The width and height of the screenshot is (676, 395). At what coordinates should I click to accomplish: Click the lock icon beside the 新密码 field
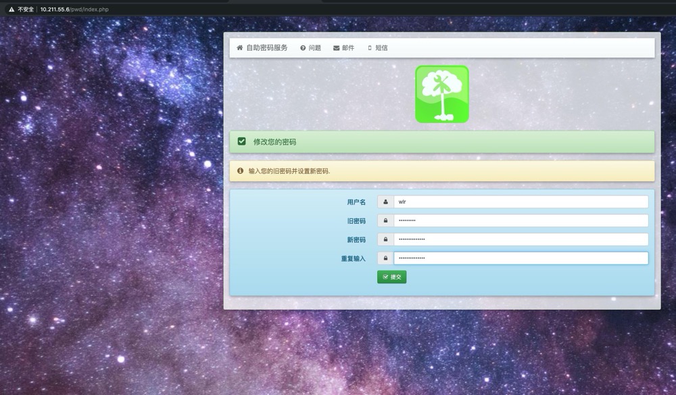385,239
